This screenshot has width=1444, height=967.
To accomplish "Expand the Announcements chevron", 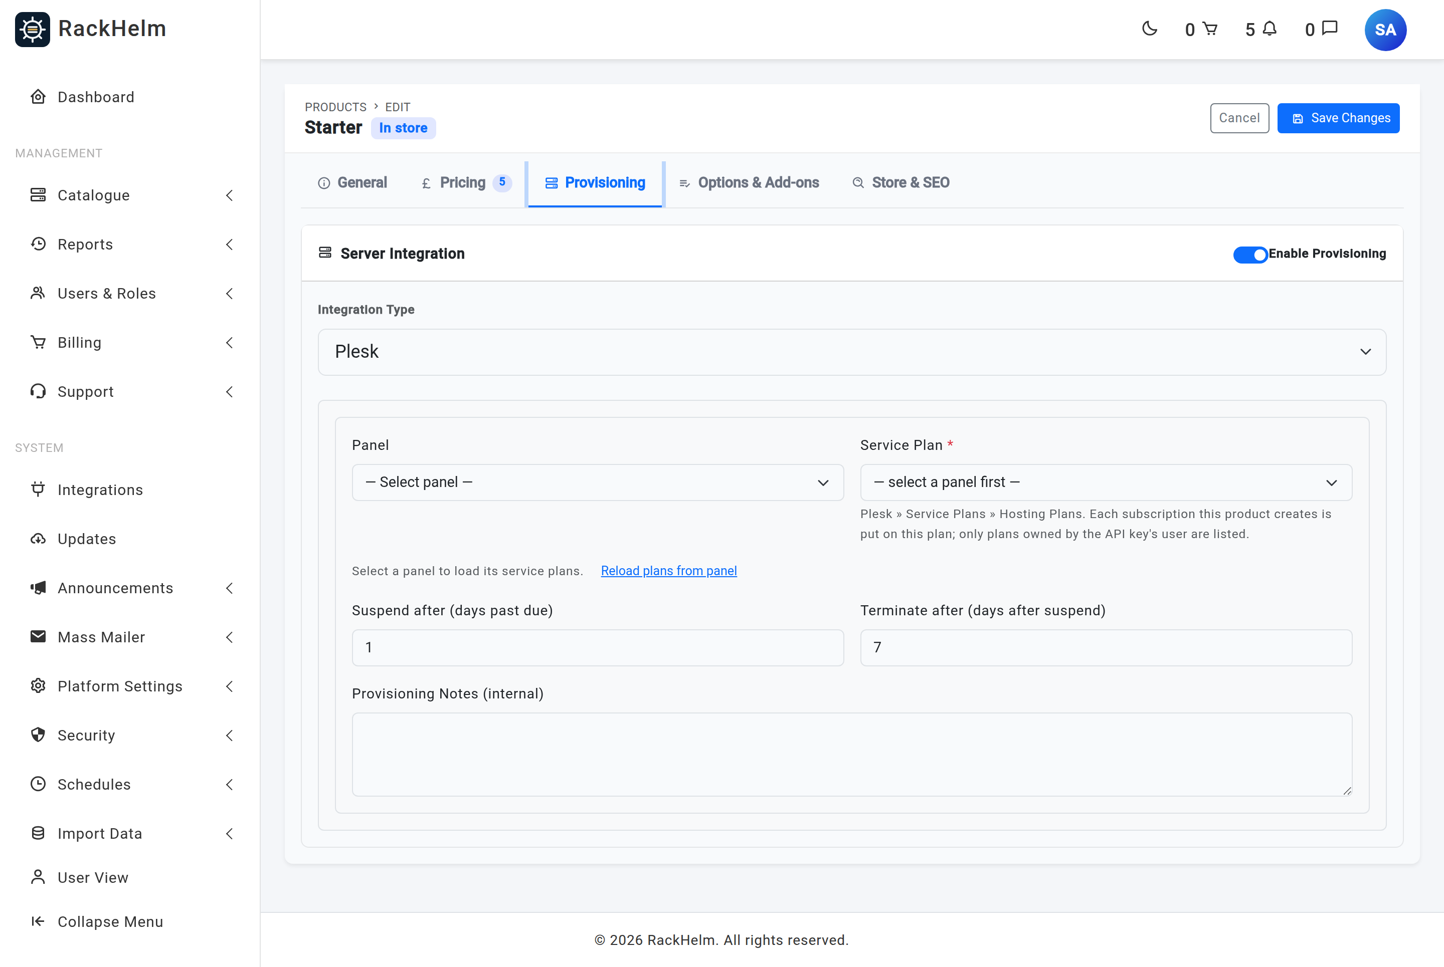I will click(230, 588).
